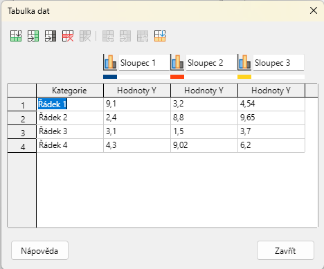324x269 pixels.
Task: Click the cell Řádek 3
Action: click(x=70, y=132)
